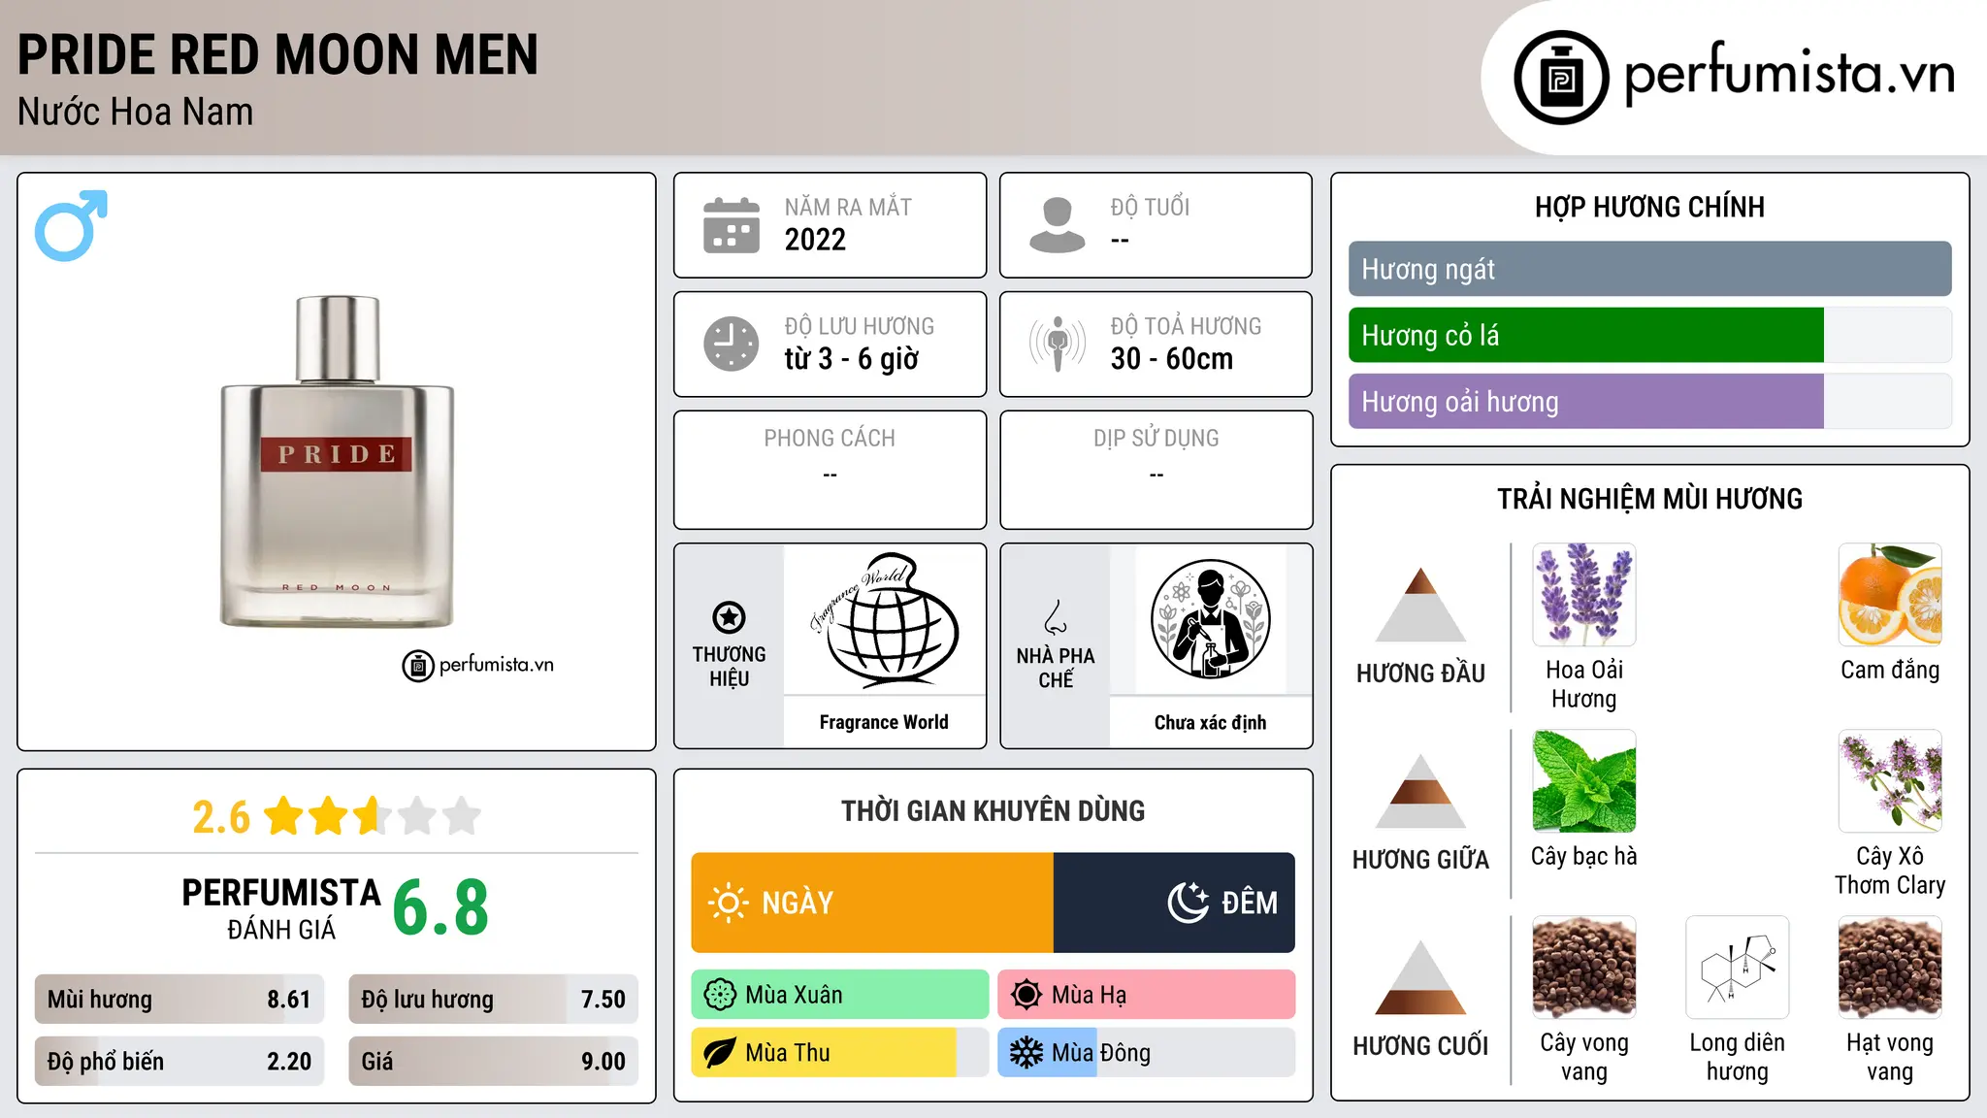1987x1118 pixels.
Task: Click the sun icon in Ngày section
Action: [728, 903]
